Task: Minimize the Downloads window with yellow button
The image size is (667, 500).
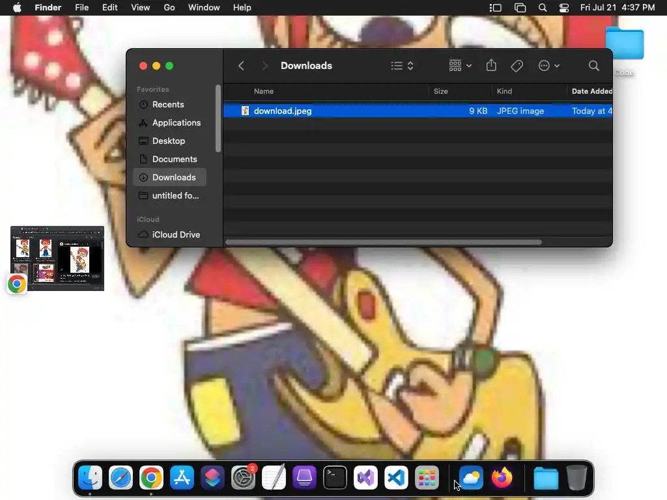Action: (156, 66)
